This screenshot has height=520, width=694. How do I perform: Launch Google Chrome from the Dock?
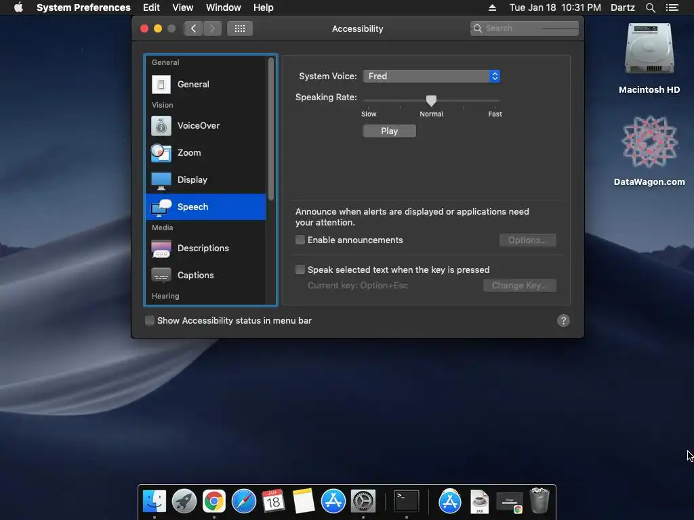pos(213,501)
